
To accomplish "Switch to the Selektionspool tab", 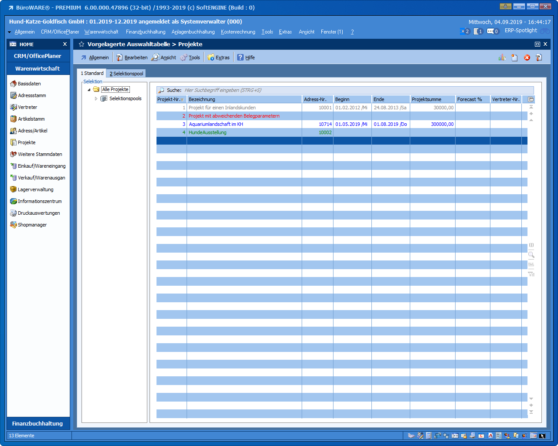I will (x=126, y=74).
